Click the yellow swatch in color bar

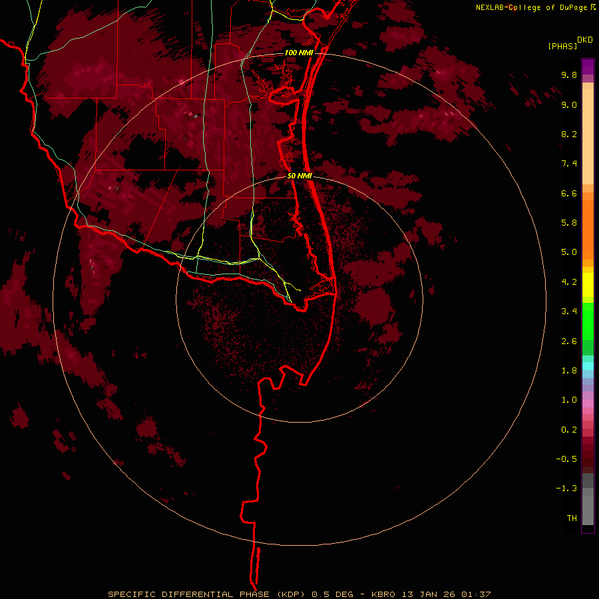588,285
